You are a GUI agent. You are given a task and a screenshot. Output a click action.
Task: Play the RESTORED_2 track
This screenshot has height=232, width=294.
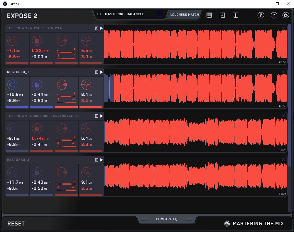click(x=102, y=160)
